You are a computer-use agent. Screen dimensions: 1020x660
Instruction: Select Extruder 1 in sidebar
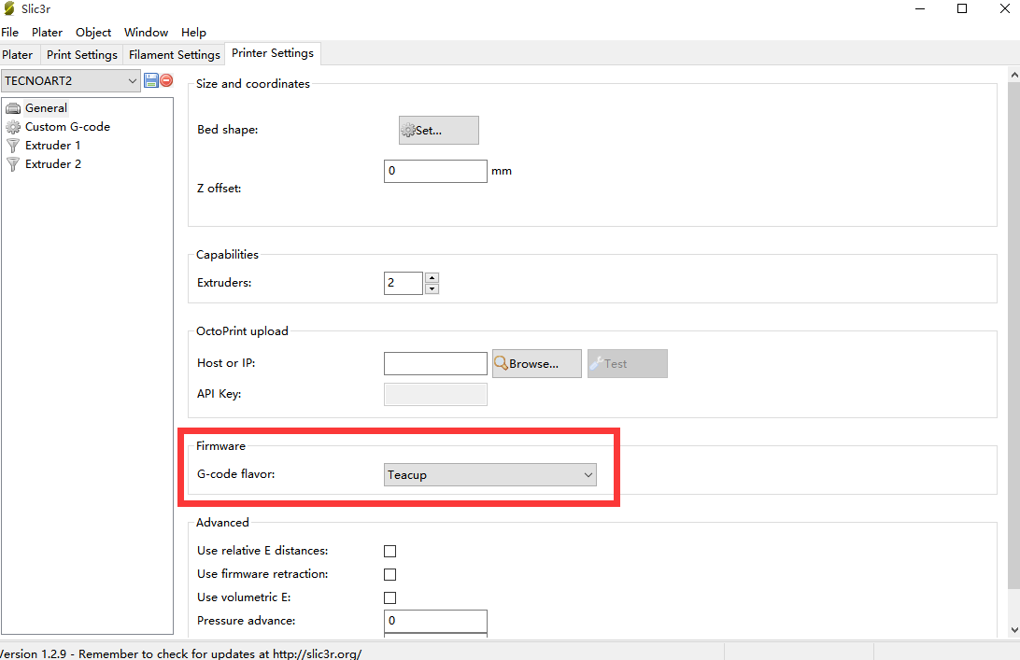52,146
